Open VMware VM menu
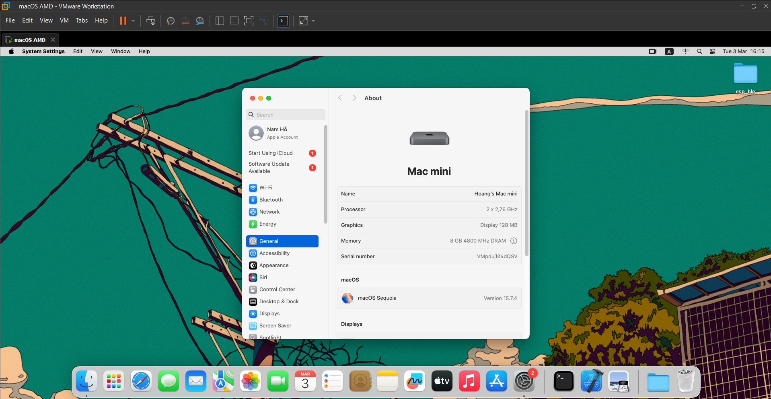The width and height of the screenshot is (771, 399). pos(64,21)
